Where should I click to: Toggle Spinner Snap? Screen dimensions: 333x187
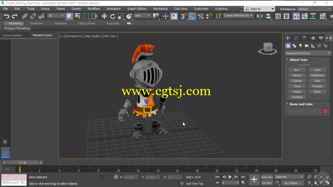coord(209,16)
